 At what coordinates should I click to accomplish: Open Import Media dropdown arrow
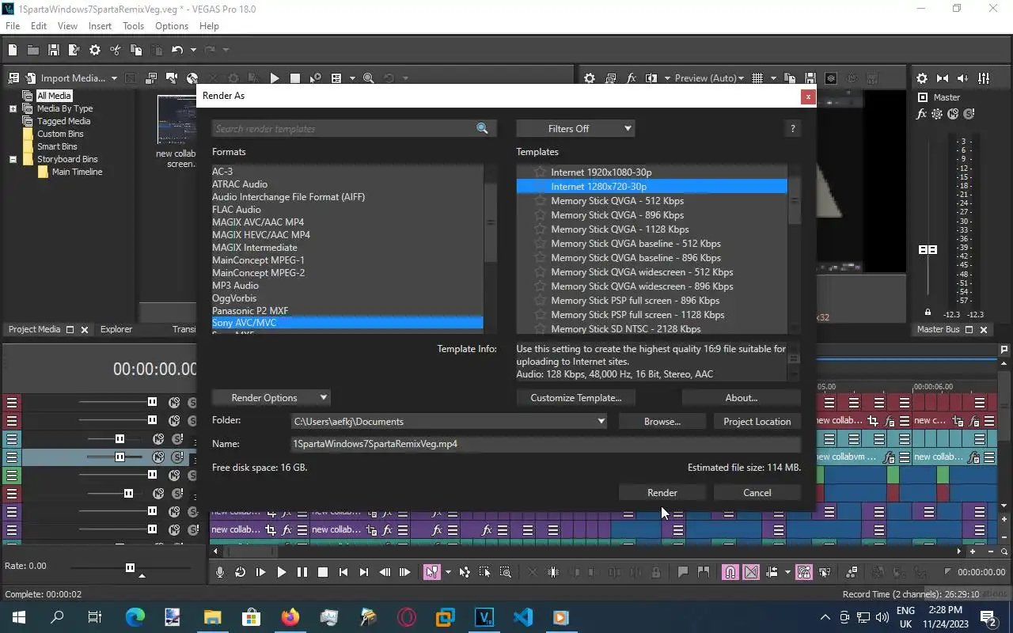tap(114, 78)
